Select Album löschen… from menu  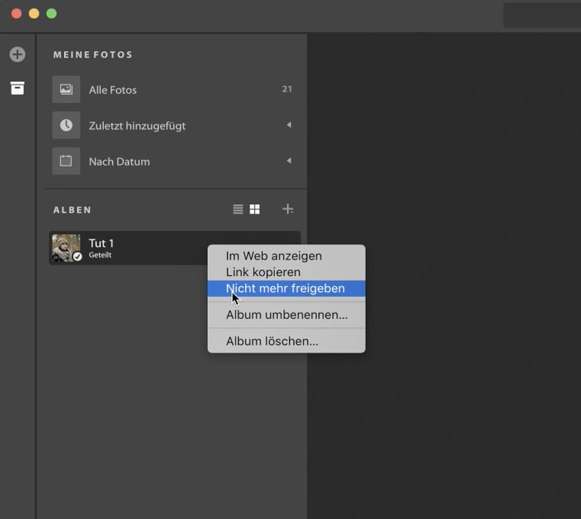point(272,341)
